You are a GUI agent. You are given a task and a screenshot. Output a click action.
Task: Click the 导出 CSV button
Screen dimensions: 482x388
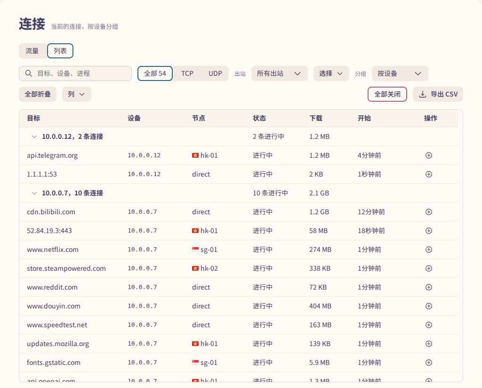tap(438, 94)
